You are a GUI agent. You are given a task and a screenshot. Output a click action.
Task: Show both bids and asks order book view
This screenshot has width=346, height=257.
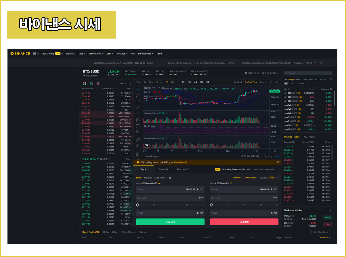tap(85, 83)
